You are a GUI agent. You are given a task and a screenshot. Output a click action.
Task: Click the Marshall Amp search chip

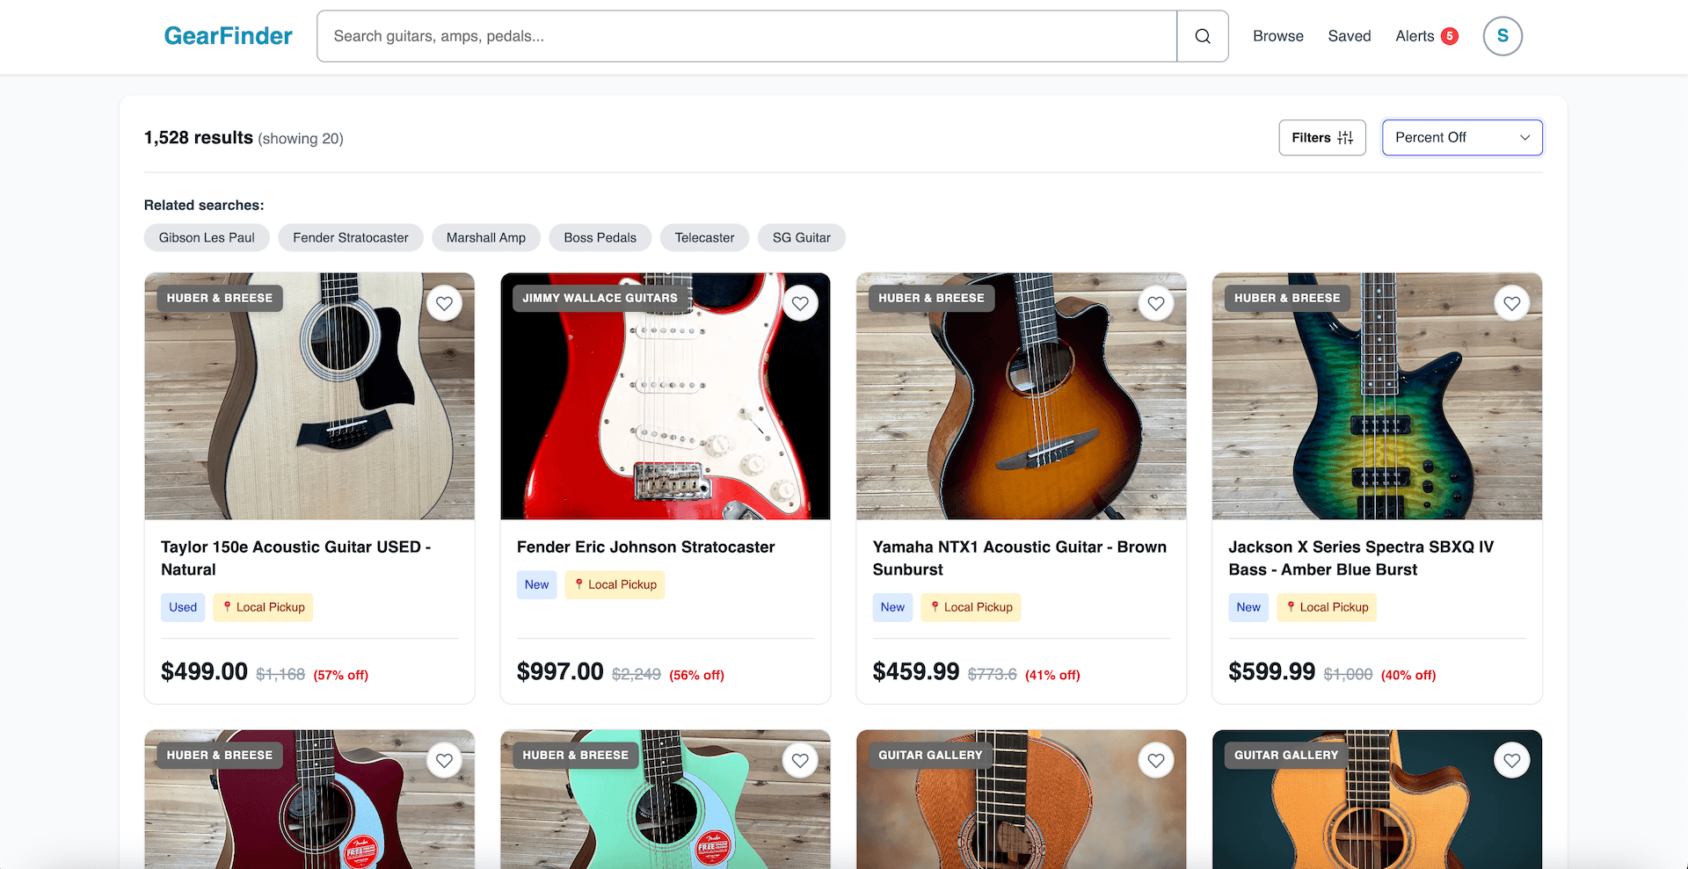[485, 237]
